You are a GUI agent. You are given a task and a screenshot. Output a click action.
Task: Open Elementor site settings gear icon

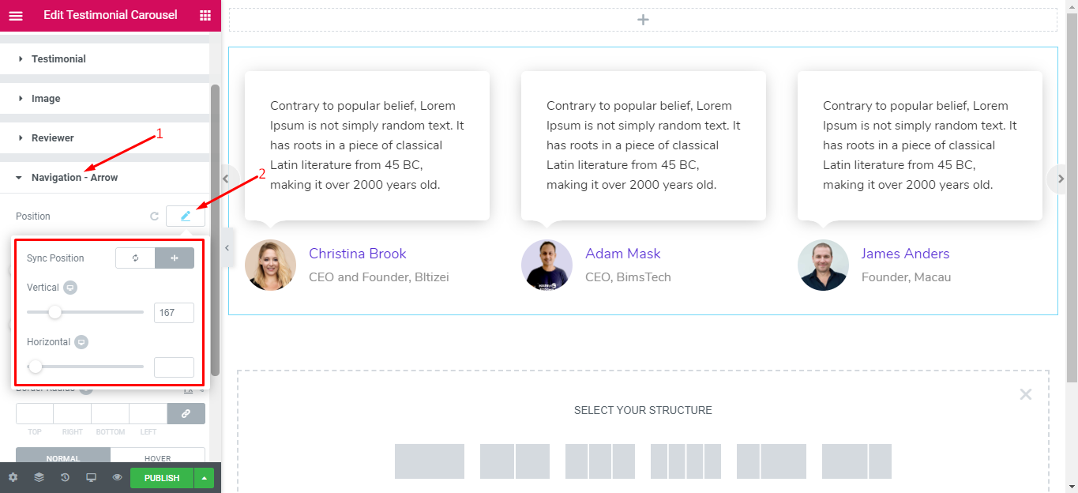[x=13, y=477]
